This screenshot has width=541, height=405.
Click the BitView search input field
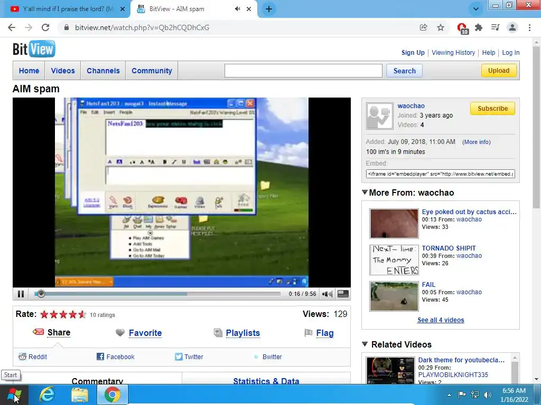(x=303, y=71)
